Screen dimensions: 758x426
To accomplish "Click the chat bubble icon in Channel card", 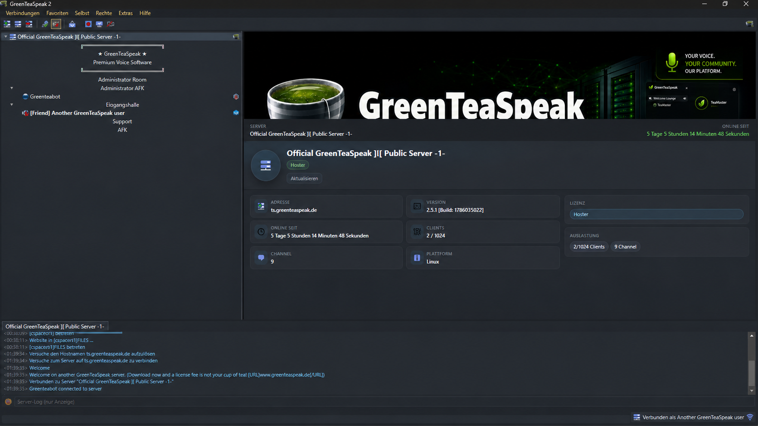I will point(261,258).
